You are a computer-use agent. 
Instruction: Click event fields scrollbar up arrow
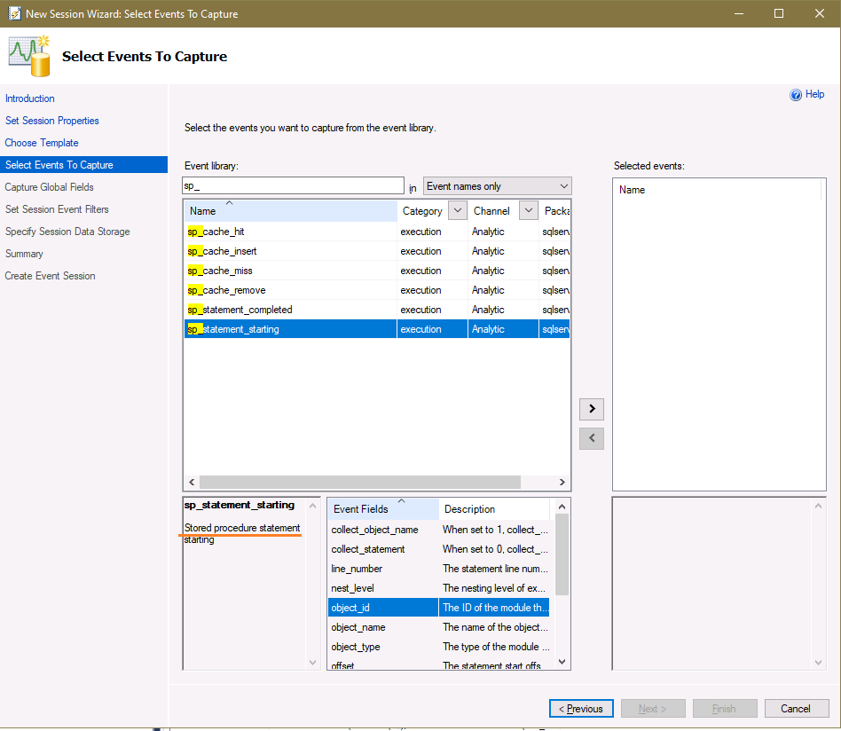(x=562, y=507)
